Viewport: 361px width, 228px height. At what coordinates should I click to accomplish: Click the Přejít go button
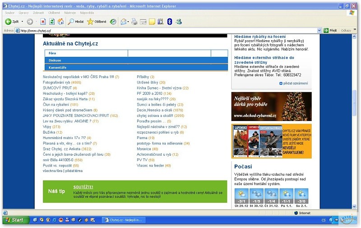click(x=330, y=30)
